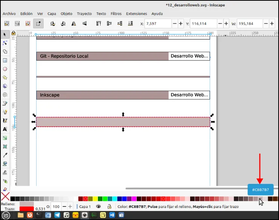Image resolution: width=279 pixels, height=220 pixels.
Task: Select the Paint bucket tool
Action: coord(5,164)
